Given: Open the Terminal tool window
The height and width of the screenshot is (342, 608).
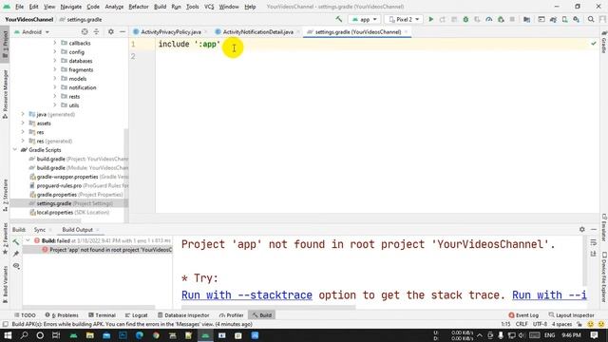Looking at the screenshot, I should [x=102, y=315].
